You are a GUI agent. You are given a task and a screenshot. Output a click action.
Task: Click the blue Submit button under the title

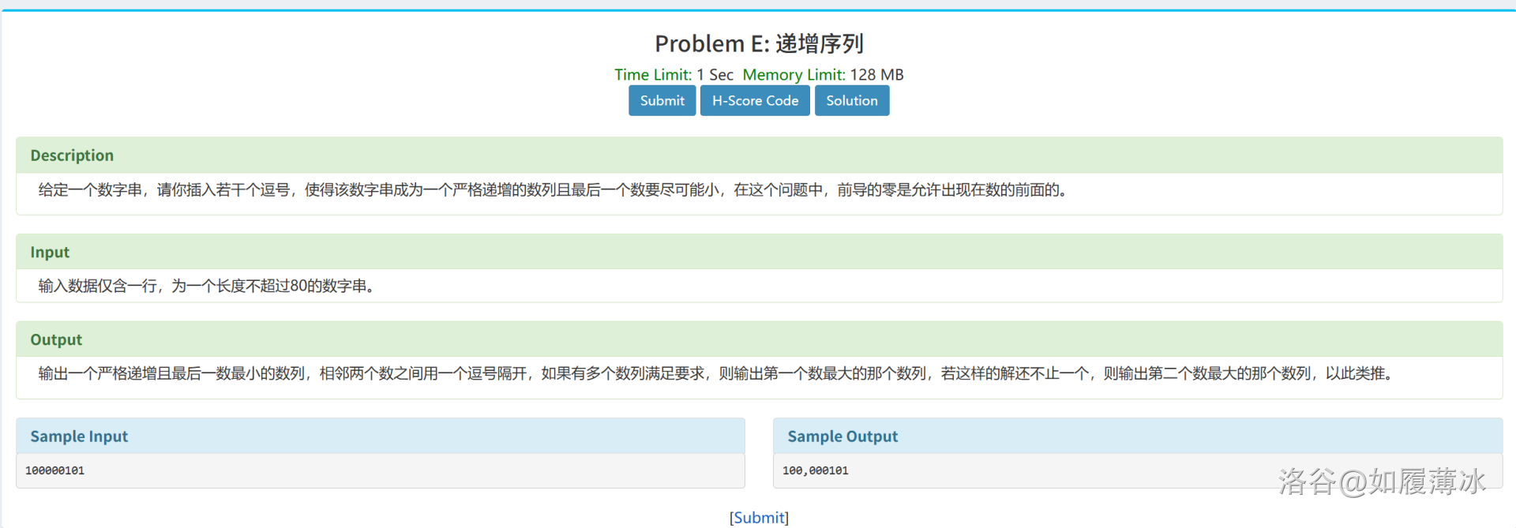(662, 101)
